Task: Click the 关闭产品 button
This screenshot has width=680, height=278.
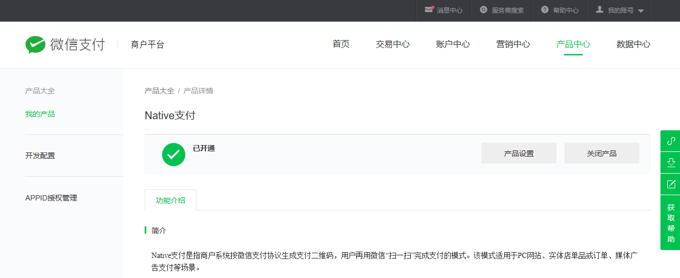Action: pyautogui.click(x=602, y=153)
